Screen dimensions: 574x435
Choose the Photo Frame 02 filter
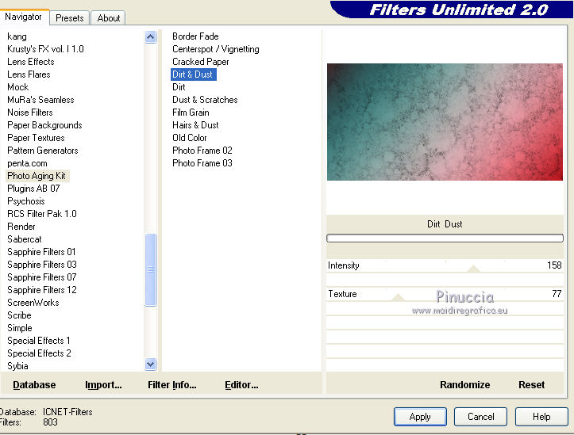click(x=202, y=151)
